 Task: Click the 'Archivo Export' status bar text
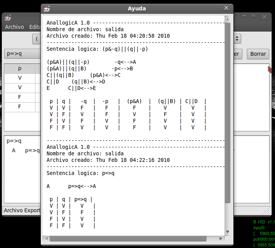point(22,210)
